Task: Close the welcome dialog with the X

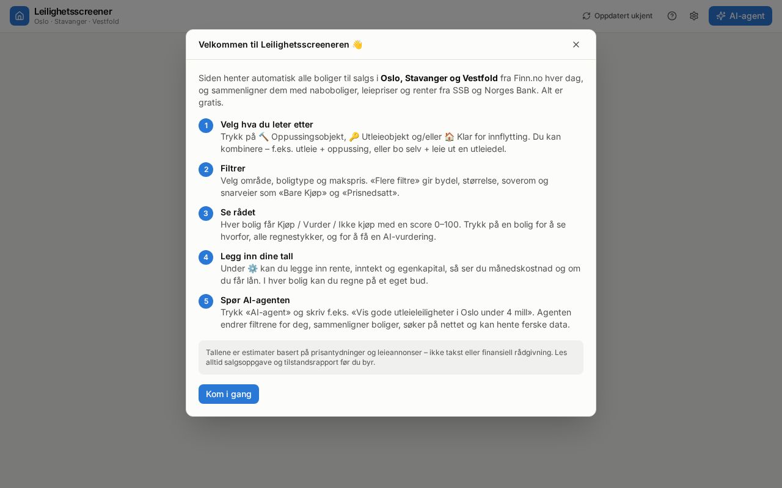Action: (x=576, y=45)
